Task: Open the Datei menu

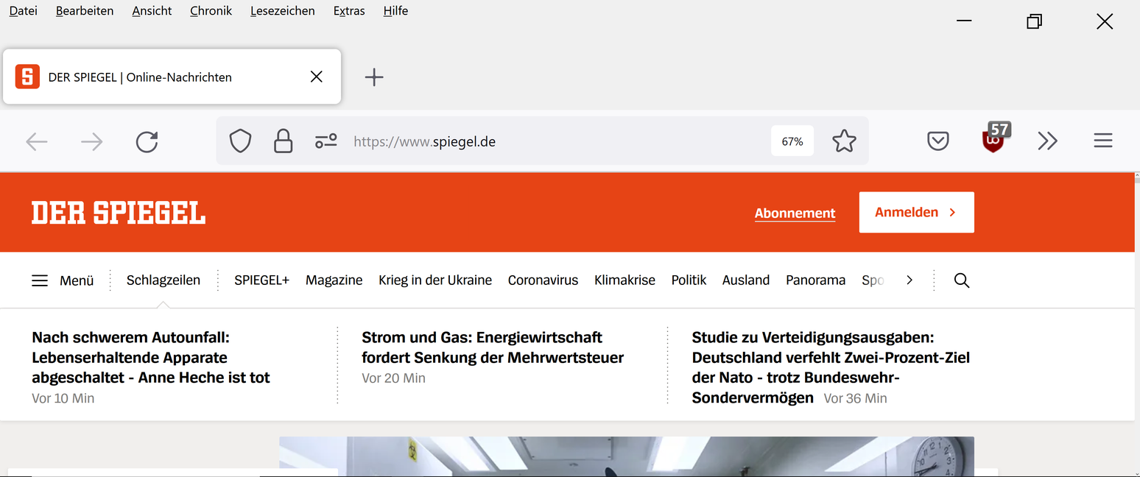Action: click(x=23, y=11)
